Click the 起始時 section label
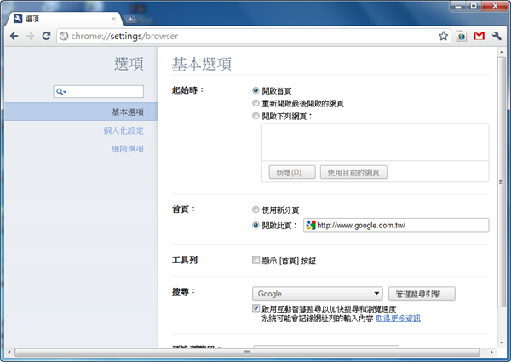 [x=187, y=90]
